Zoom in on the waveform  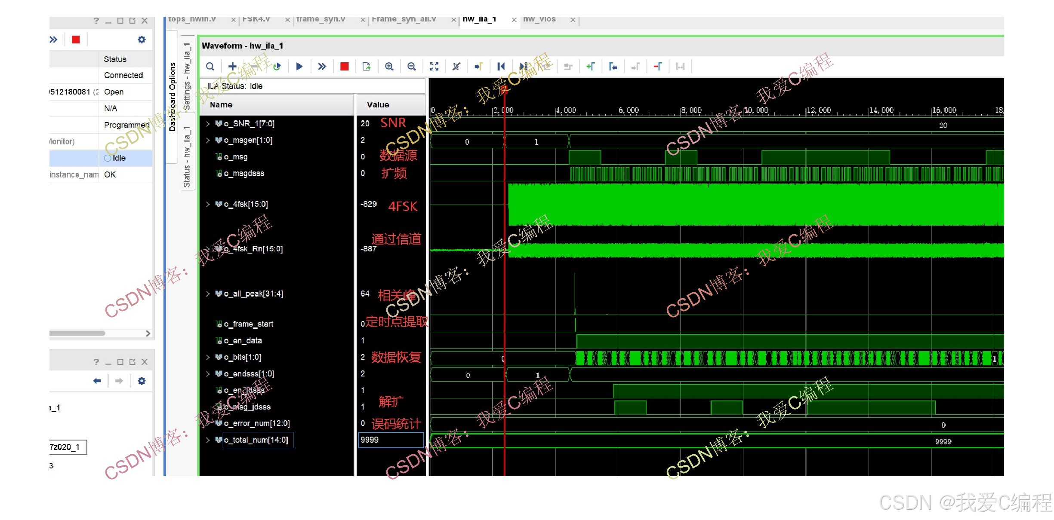(x=389, y=67)
